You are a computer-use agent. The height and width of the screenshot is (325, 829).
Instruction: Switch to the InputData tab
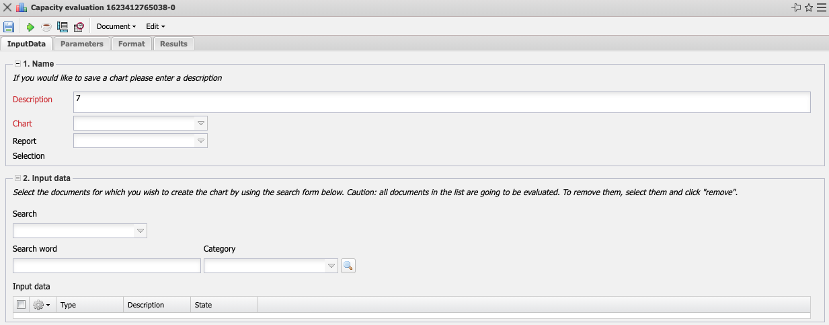(26, 44)
